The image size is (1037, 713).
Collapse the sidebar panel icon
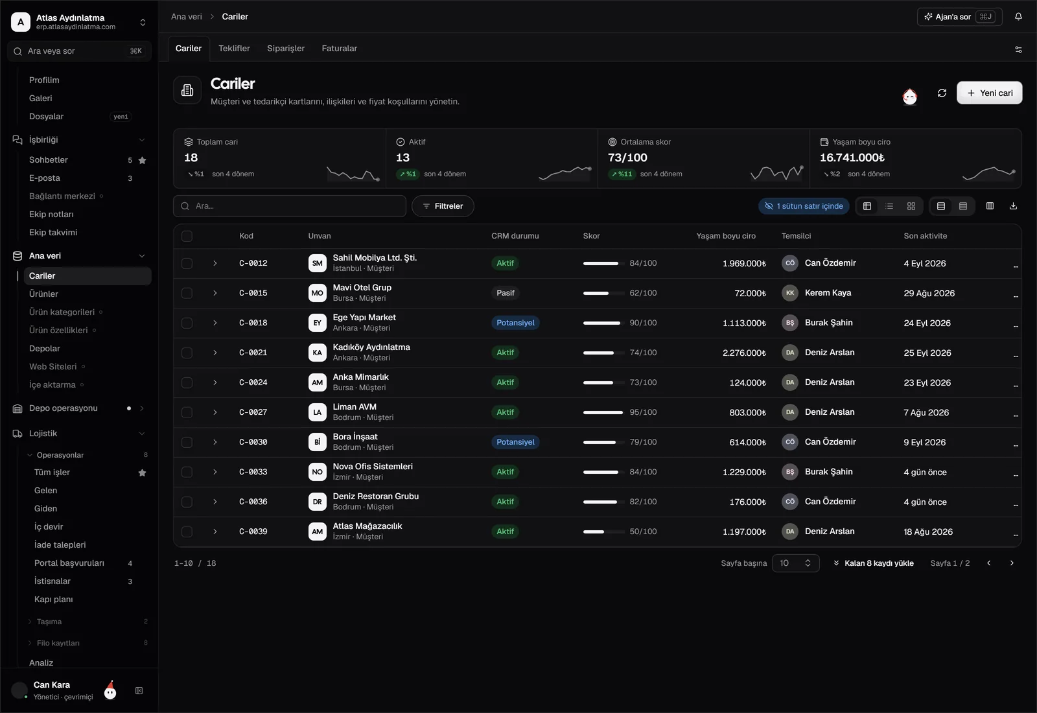[139, 691]
